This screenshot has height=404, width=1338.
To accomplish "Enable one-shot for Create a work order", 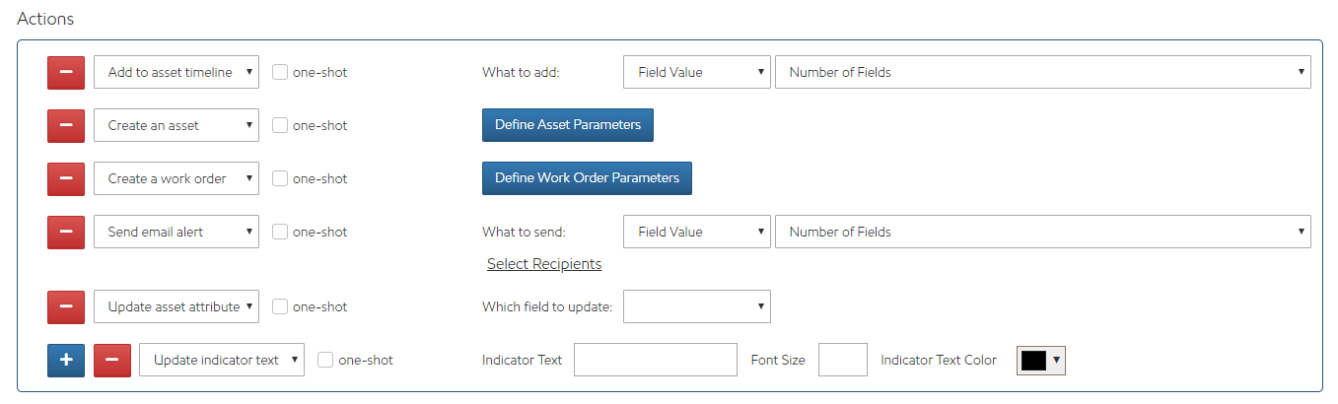I will pyautogui.click(x=280, y=178).
